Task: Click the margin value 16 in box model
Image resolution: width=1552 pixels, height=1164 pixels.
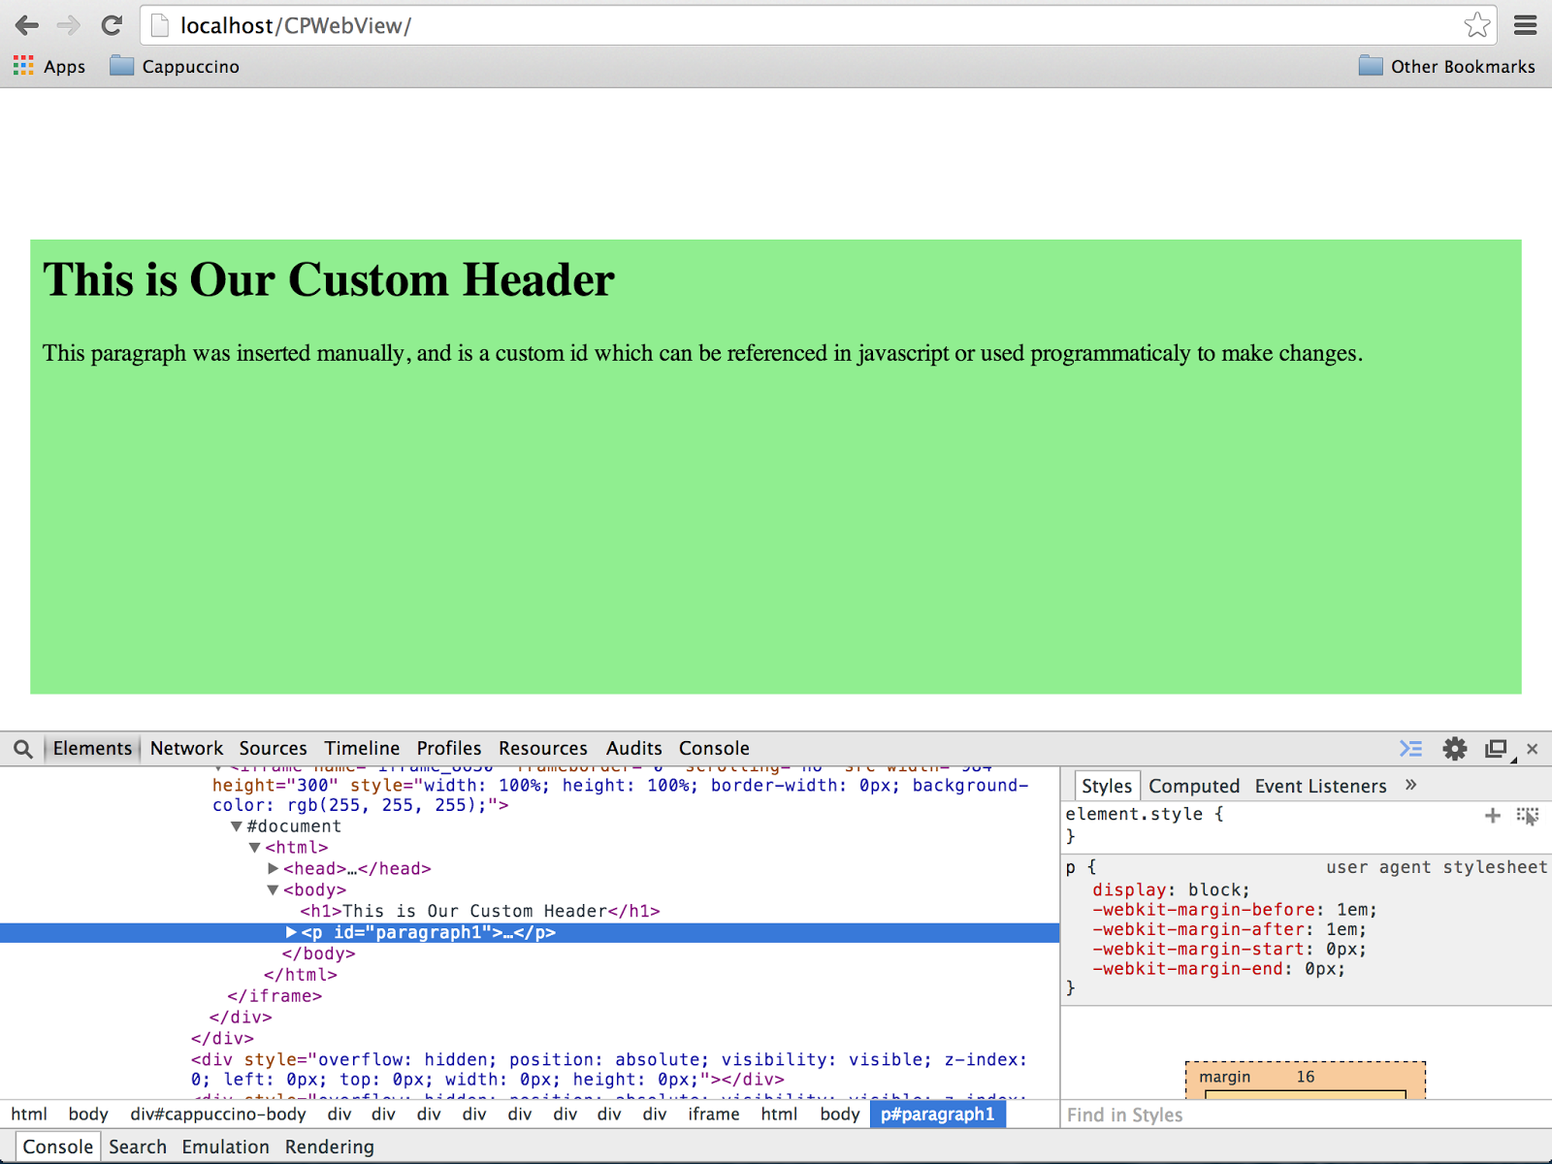Action: coord(1306,1077)
